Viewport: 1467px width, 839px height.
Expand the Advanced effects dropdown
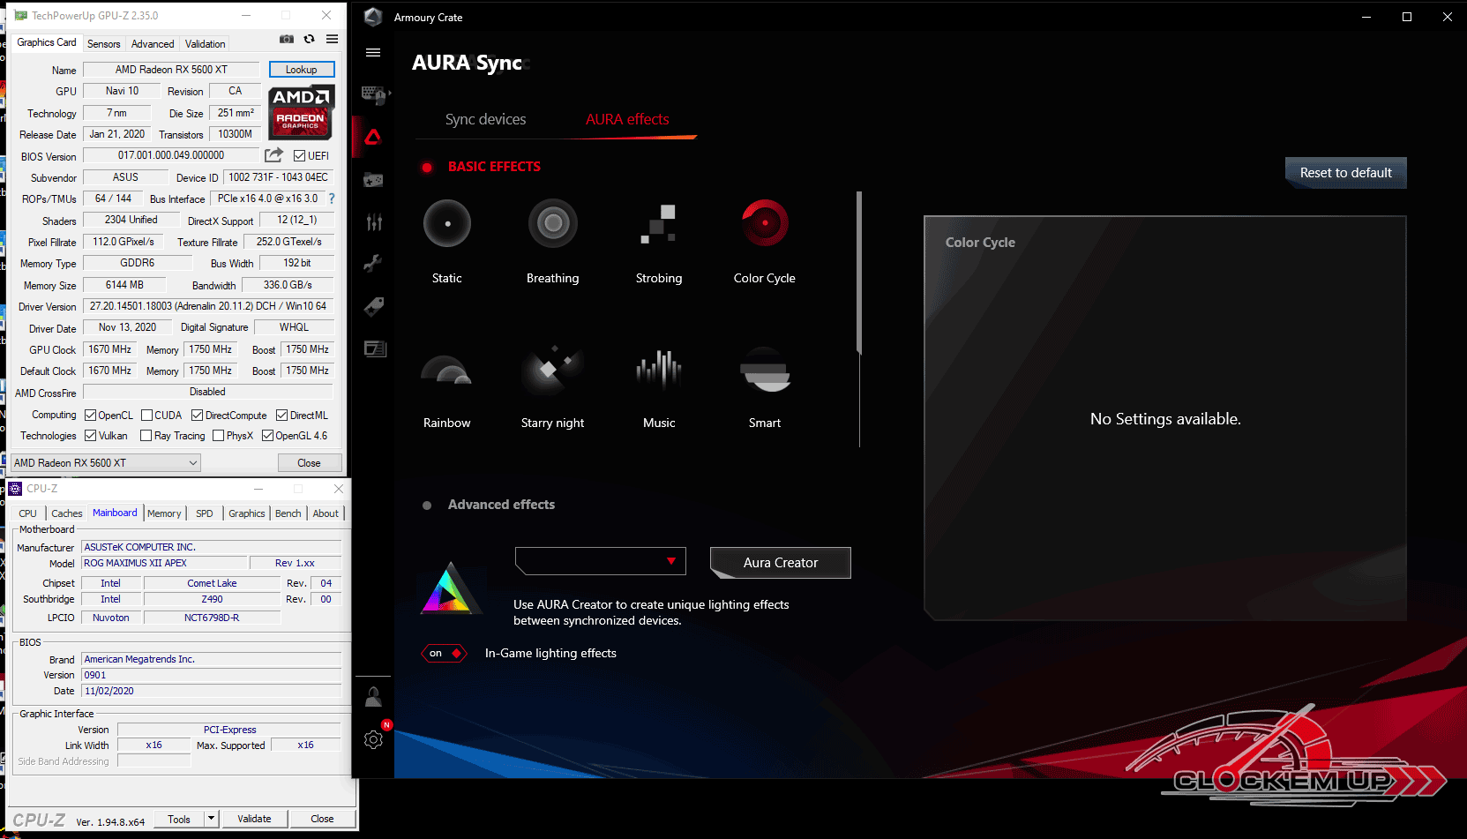coord(599,561)
